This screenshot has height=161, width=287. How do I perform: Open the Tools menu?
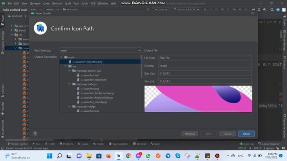coord(84,3)
